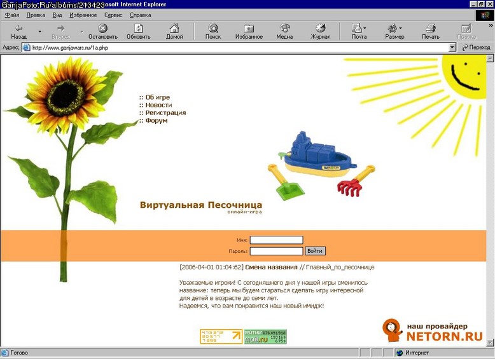Open the Избранное menu in menu bar
The height and width of the screenshot is (359, 495).
coord(83,15)
